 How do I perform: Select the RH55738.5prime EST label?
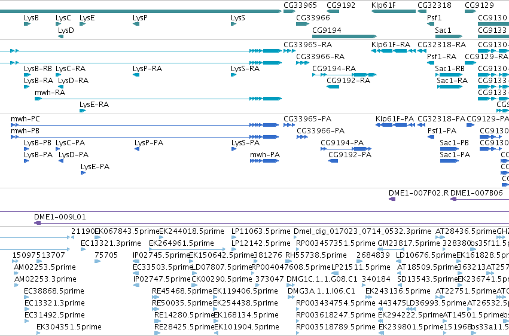pyautogui.click(x=316, y=255)
